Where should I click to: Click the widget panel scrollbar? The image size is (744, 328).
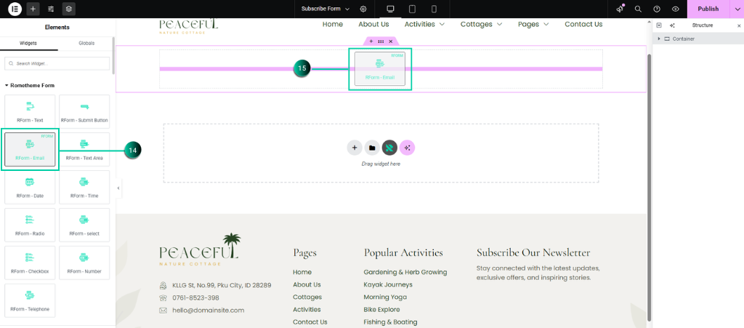click(x=113, y=56)
